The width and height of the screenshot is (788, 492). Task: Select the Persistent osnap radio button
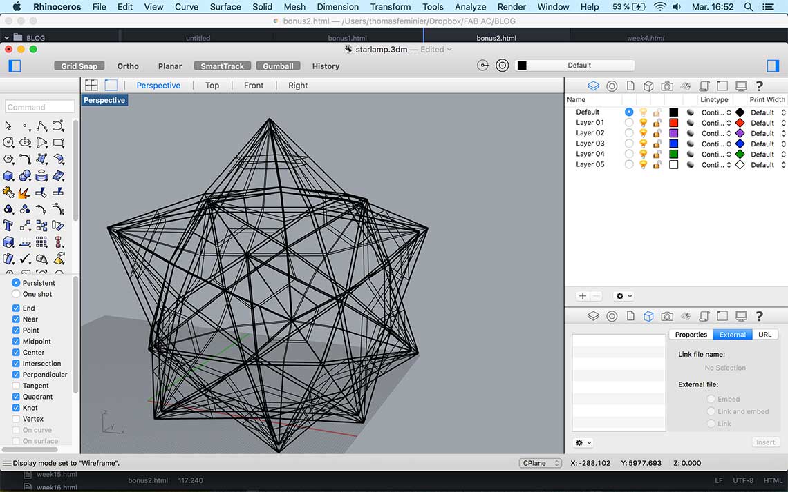16,283
